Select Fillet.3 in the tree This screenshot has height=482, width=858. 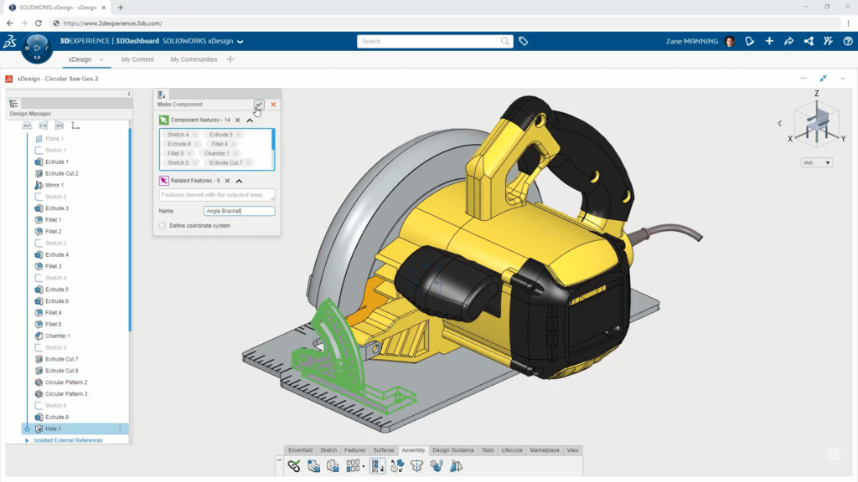(53, 266)
